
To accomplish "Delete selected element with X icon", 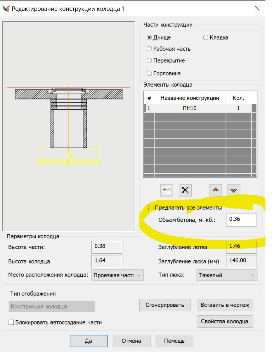I will click(185, 190).
